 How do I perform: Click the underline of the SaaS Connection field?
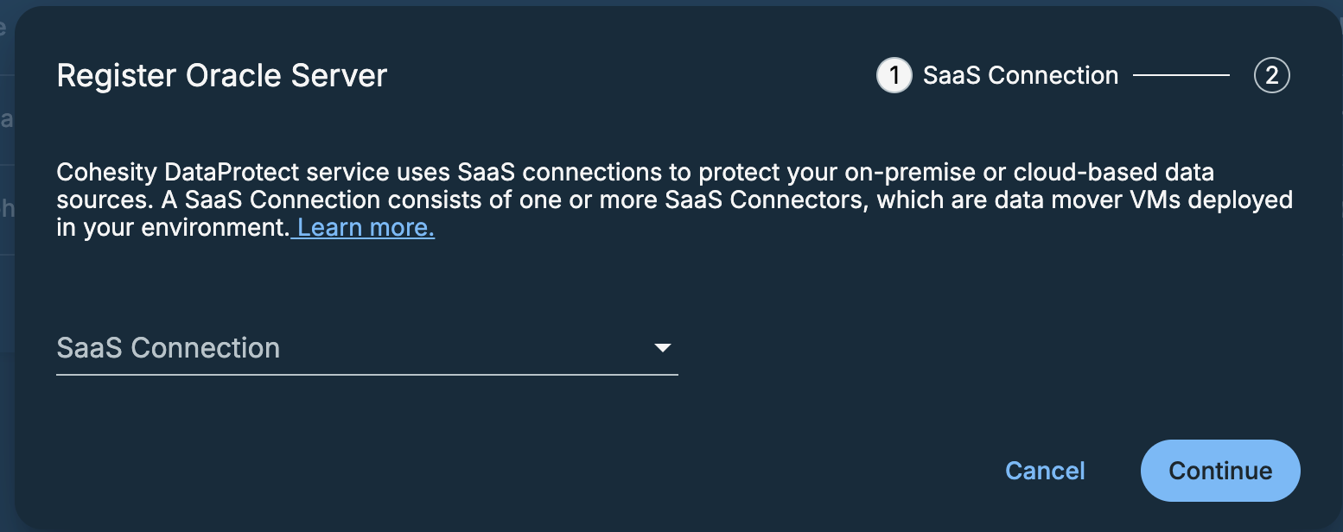(367, 376)
